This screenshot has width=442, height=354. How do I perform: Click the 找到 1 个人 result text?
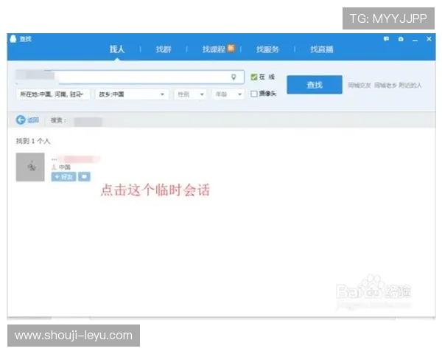coord(33,141)
